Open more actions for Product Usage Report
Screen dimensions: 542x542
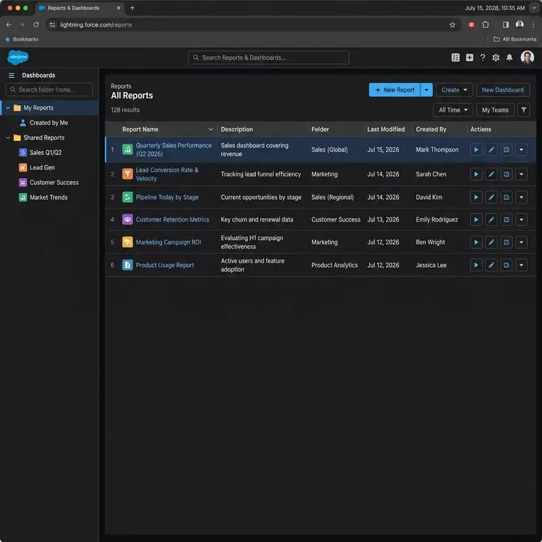[x=521, y=265]
